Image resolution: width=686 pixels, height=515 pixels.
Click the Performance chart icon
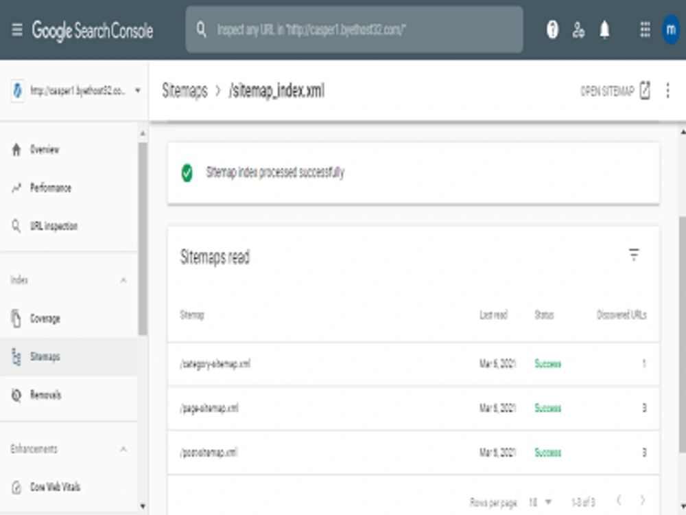click(16, 188)
